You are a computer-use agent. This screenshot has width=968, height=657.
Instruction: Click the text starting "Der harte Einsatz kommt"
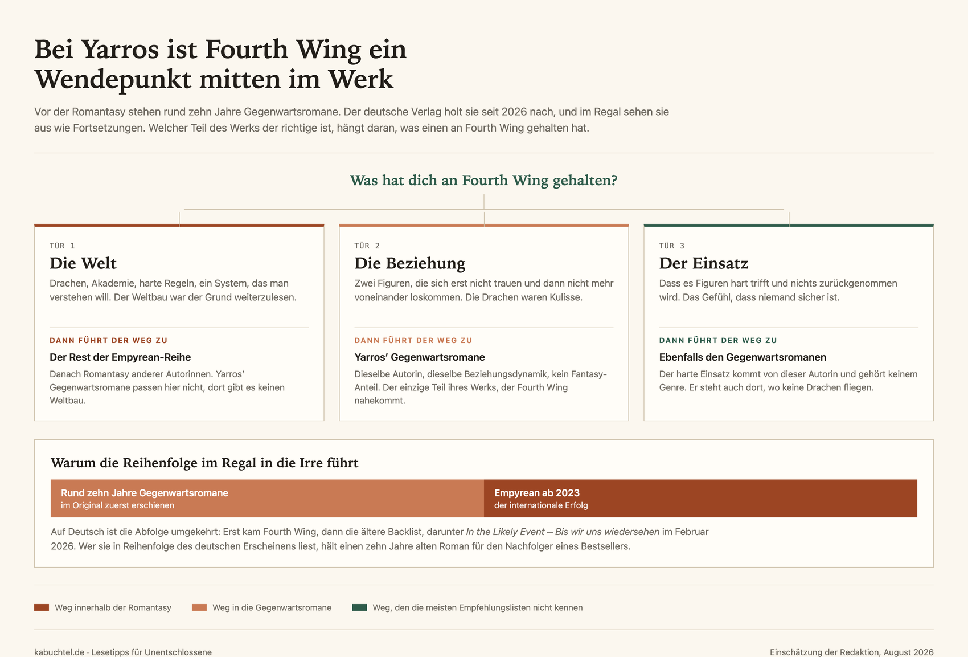pyautogui.click(x=789, y=381)
